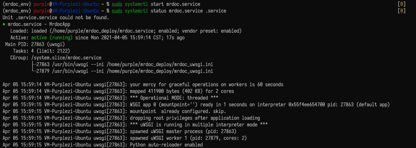Image resolution: width=416 pixels, height=148 pixels.
Task: Click the (mrdoc_env) label on first prompt
Action: pyautogui.click(x=17, y=4)
